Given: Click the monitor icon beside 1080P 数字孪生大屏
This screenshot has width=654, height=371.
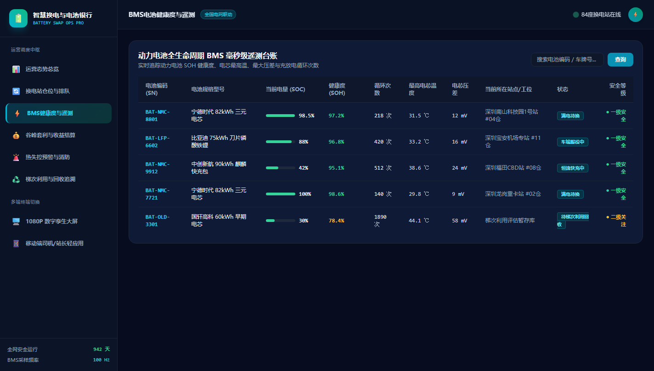Looking at the screenshot, I should tap(16, 221).
